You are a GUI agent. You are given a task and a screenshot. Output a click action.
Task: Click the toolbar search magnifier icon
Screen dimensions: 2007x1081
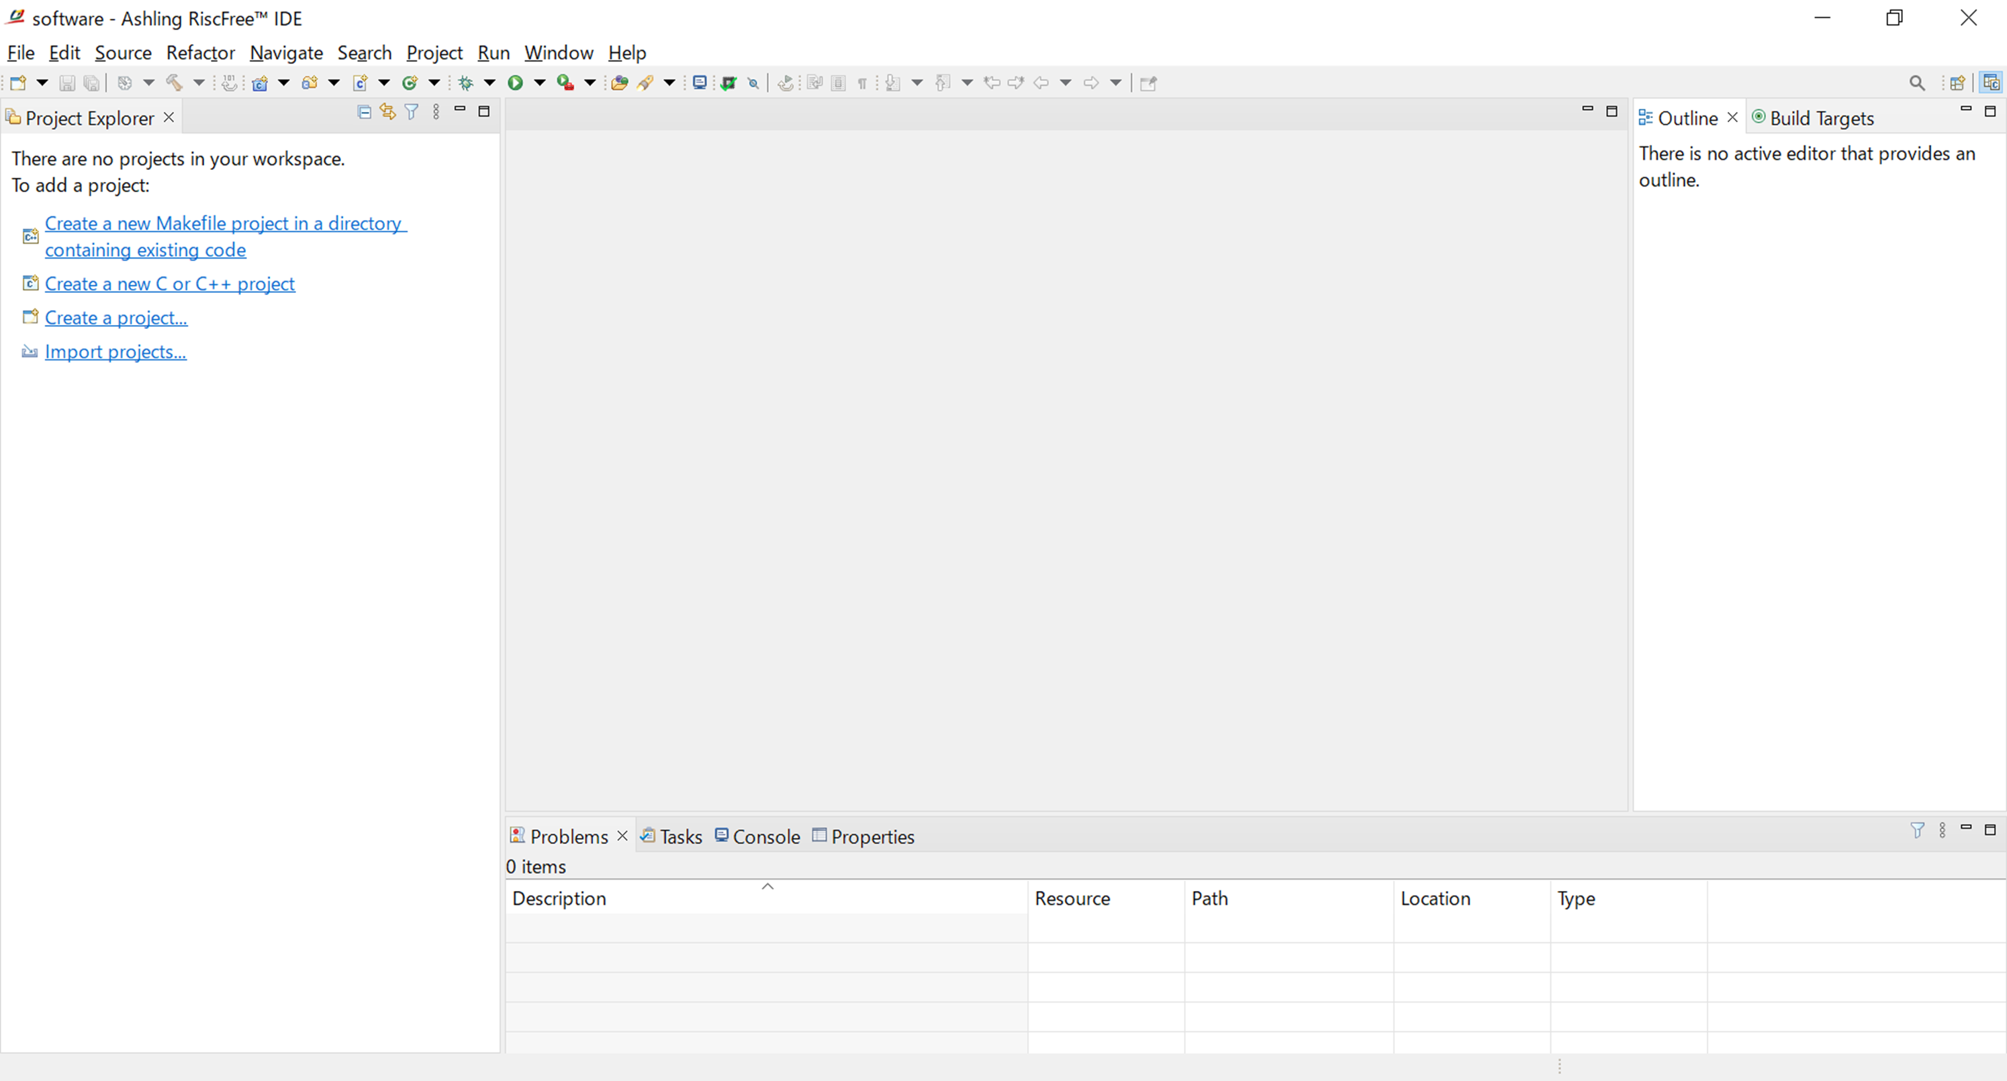1916,83
